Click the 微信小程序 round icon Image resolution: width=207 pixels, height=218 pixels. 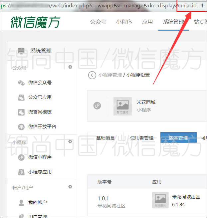[21, 157]
